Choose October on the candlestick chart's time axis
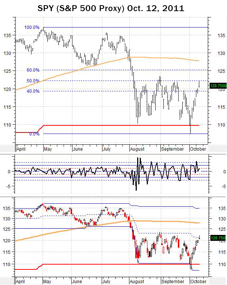This screenshot has width=227, height=285. pos(198,282)
